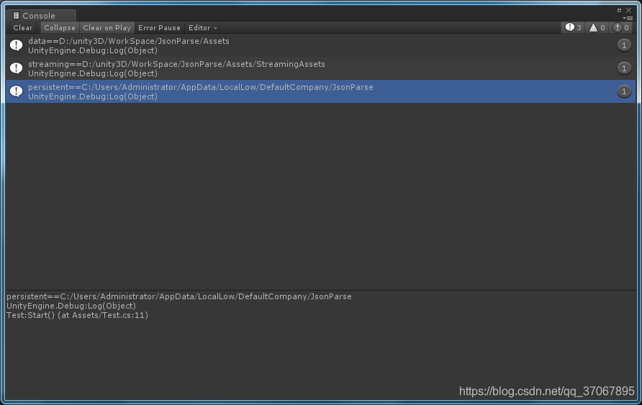Click the Console tab icon
This screenshot has height=405, width=642.
(16, 16)
